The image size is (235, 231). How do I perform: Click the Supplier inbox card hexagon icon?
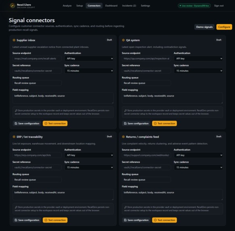tap(14, 40)
